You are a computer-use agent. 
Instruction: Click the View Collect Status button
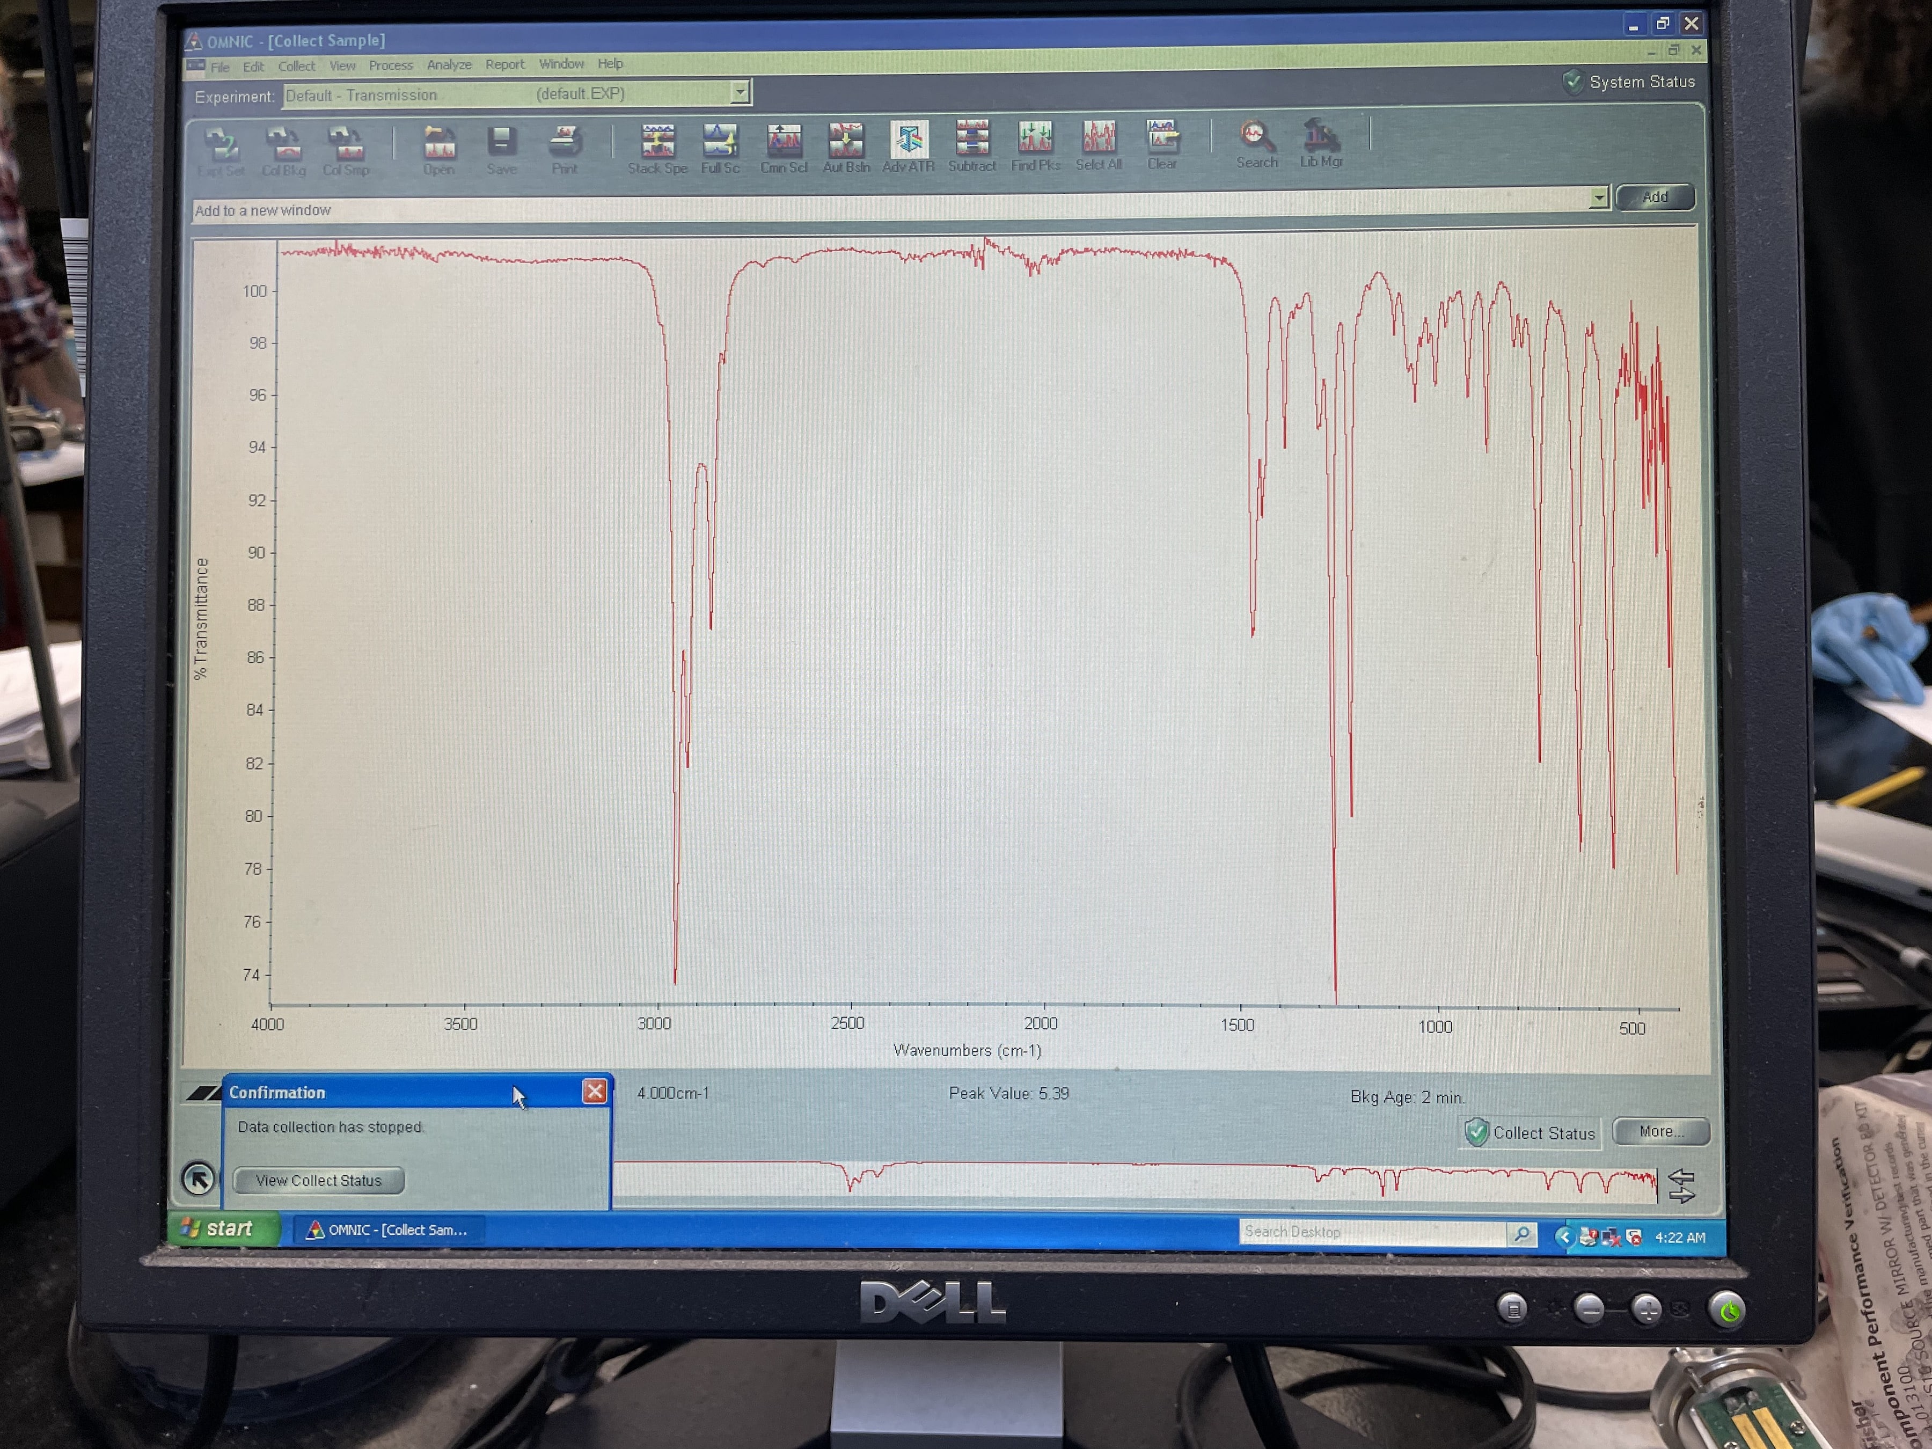pos(319,1180)
